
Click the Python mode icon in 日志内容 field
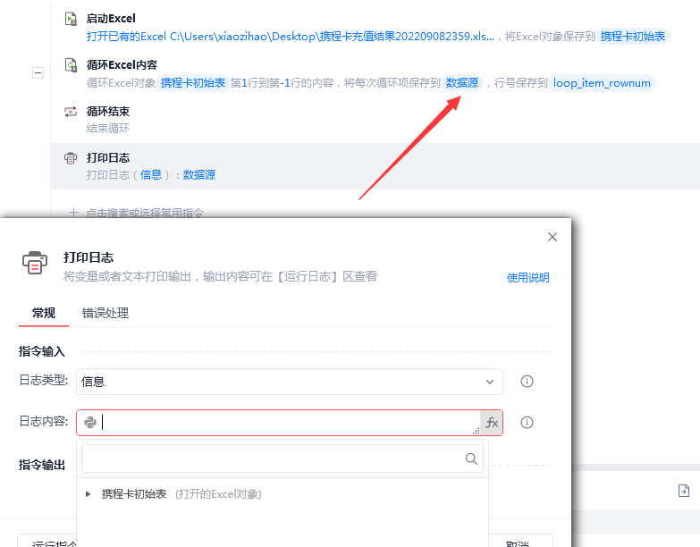[90, 422]
